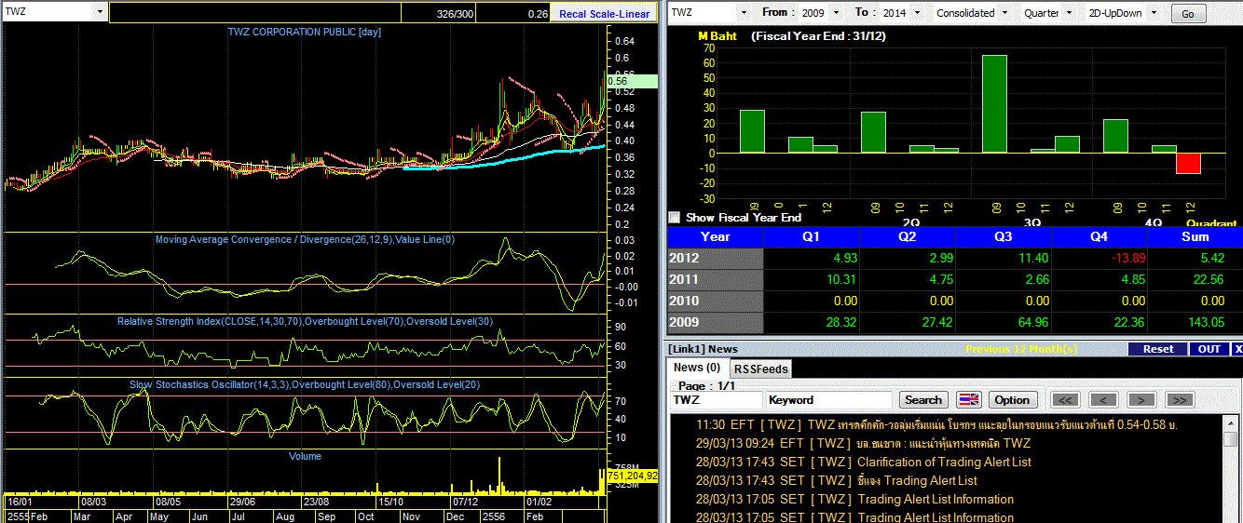Click the Relative Strength Index indicator label
The image size is (1243, 523).
tap(304, 321)
